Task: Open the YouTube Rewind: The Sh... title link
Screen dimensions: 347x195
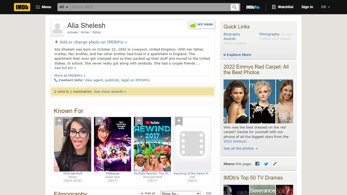Action: click(x=152, y=174)
